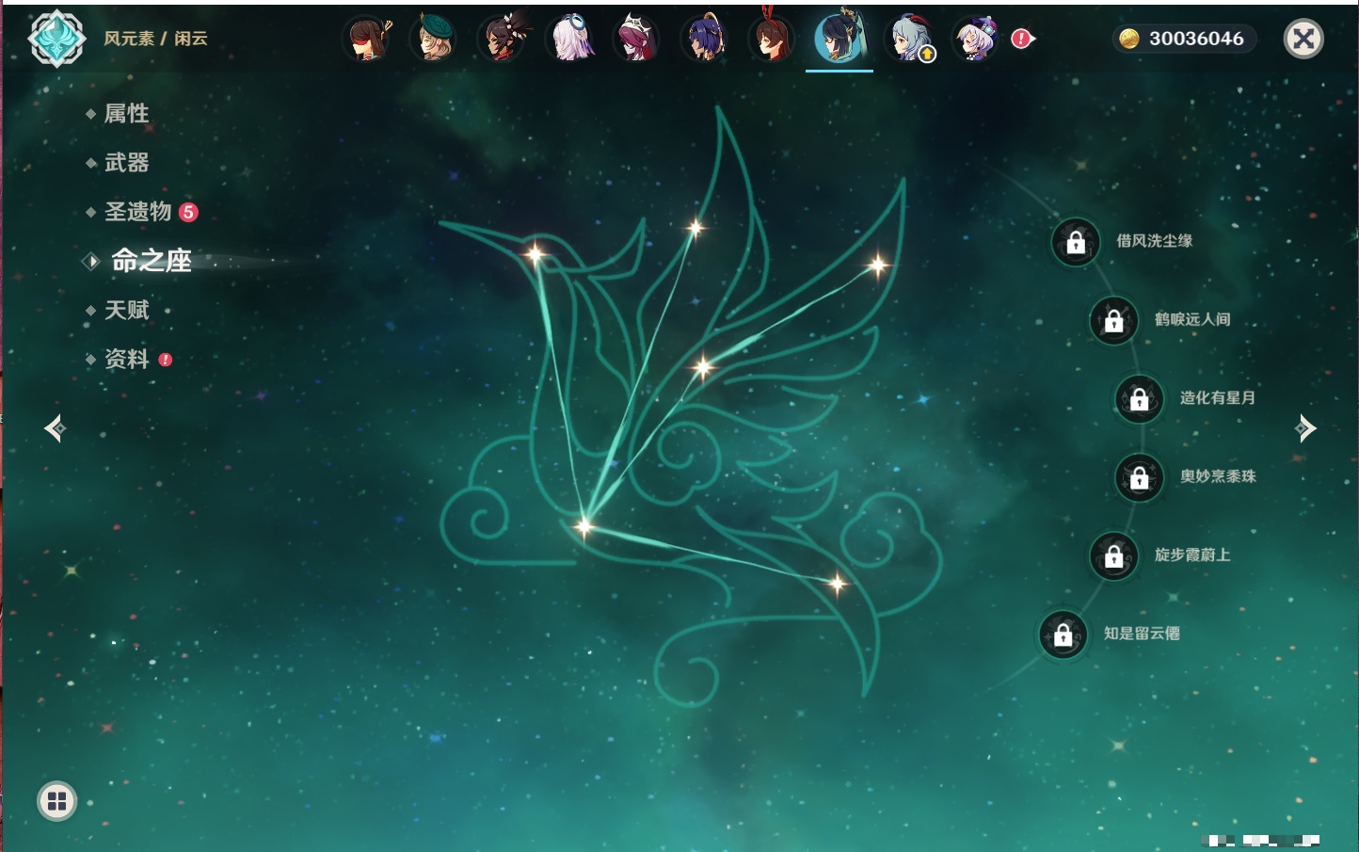Viewport: 1359px width, 852px height.
Task: Select the purple-haired character with gold headpiece
Action: 705,39
